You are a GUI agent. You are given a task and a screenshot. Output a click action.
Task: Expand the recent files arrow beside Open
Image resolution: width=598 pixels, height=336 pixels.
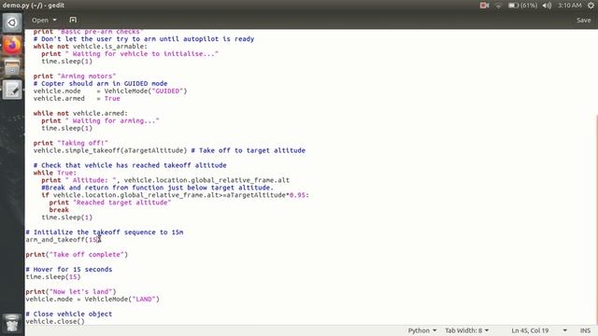tap(54, 20)
